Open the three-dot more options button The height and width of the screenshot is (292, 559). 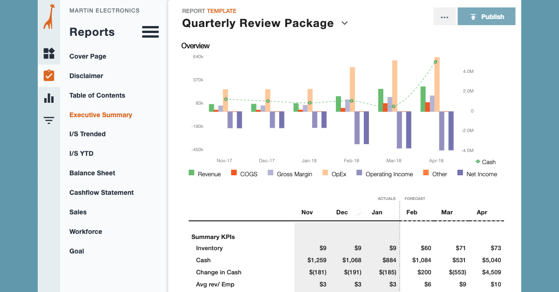[x=444, y=17]
